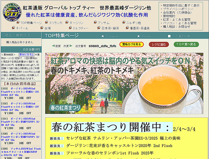The height and width of the screenshot is (159, 209).
Task: Click the 春の紅茶まつり badge on banner
Action: point(65,108)
